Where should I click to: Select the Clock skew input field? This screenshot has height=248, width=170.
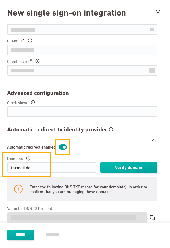pos(82,112)
